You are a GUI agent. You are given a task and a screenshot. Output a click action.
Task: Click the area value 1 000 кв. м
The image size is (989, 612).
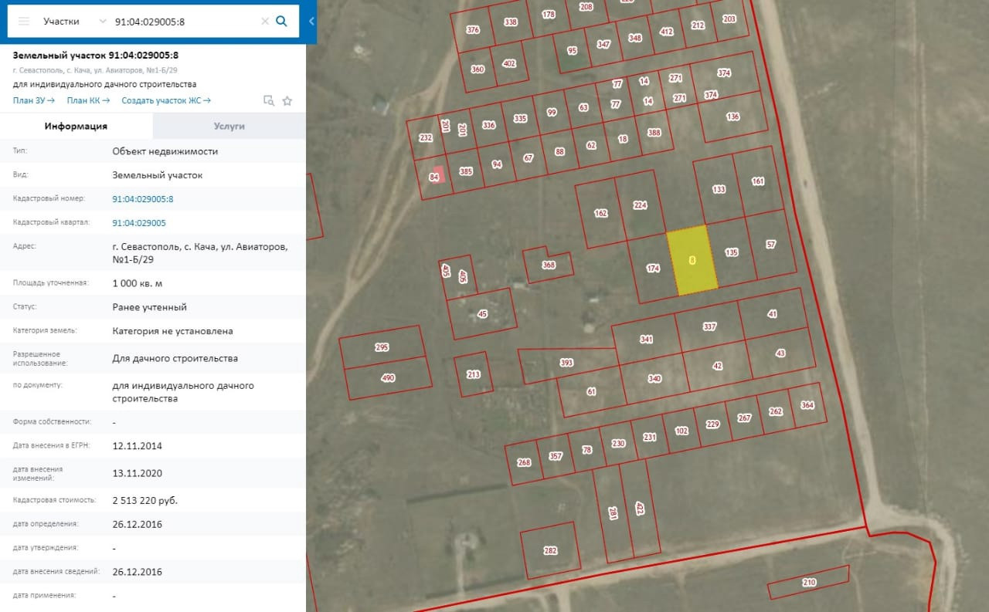[138, 283]
